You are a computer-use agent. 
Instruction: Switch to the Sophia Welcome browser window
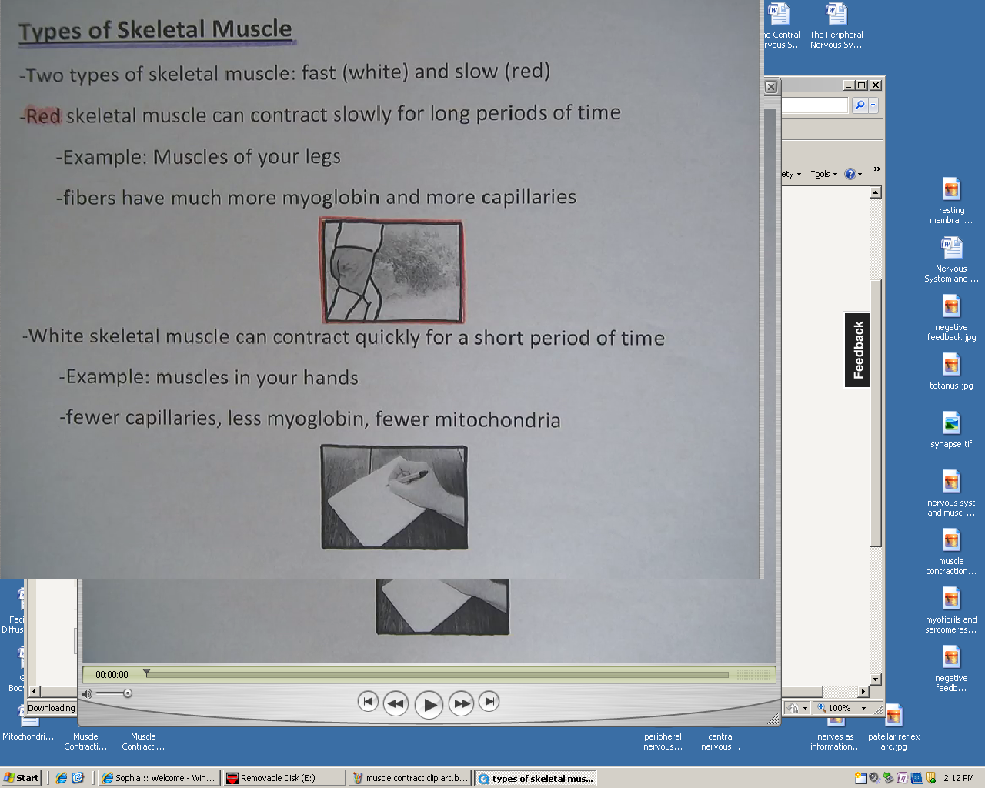point(159,778)
